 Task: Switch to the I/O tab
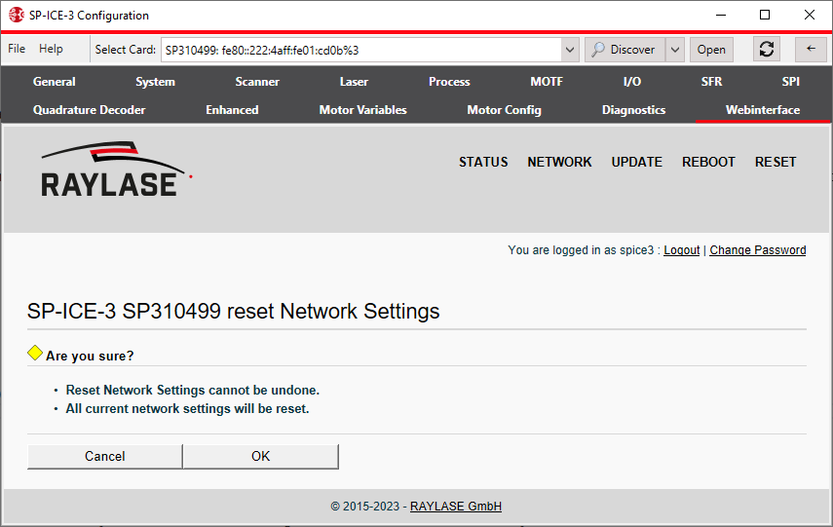632,82
